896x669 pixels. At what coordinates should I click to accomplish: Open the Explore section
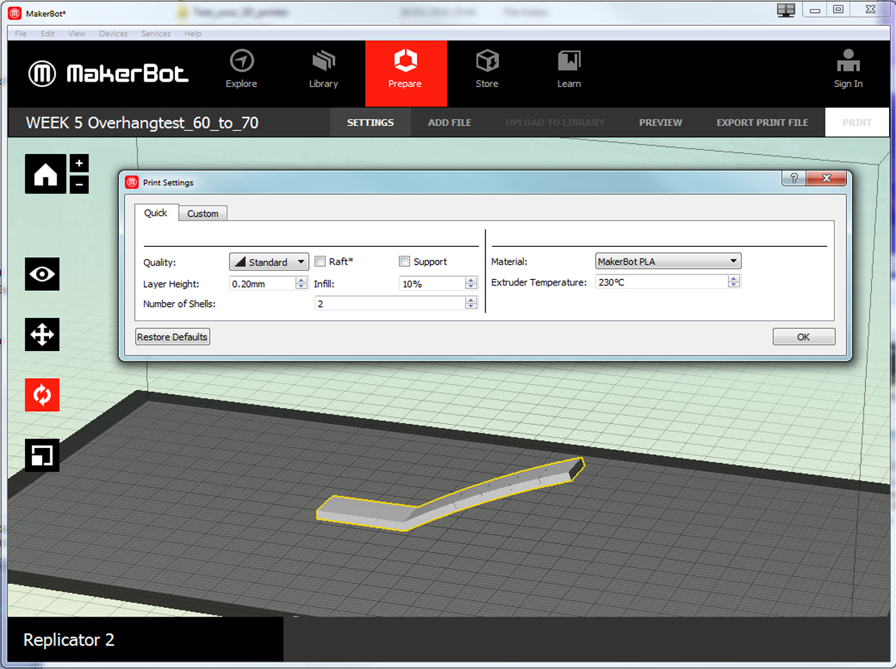(x=241, y=70)
